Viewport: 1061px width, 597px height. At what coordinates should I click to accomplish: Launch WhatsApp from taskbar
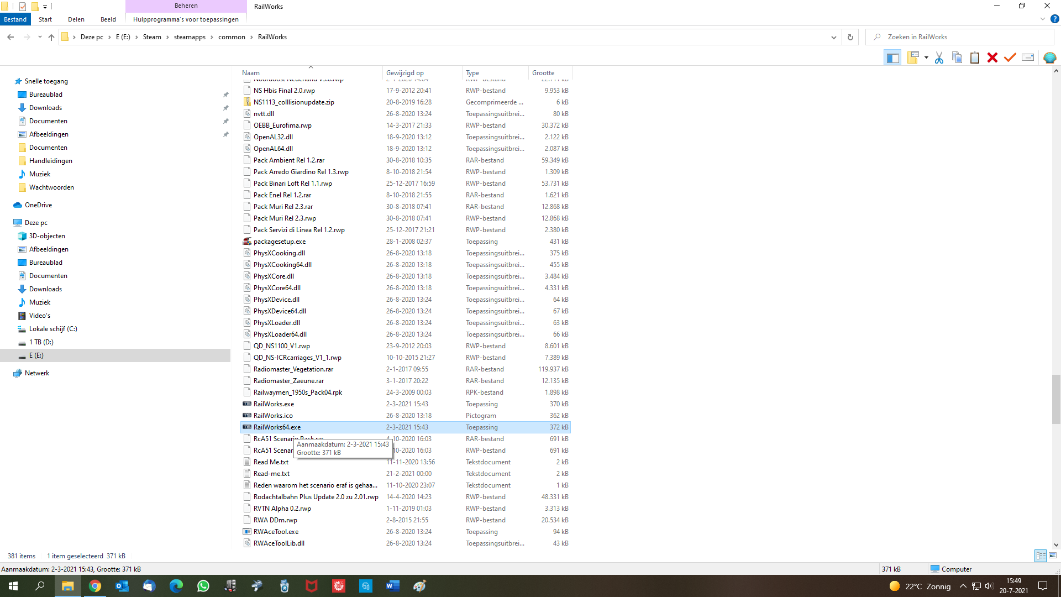tap(203, 586)
